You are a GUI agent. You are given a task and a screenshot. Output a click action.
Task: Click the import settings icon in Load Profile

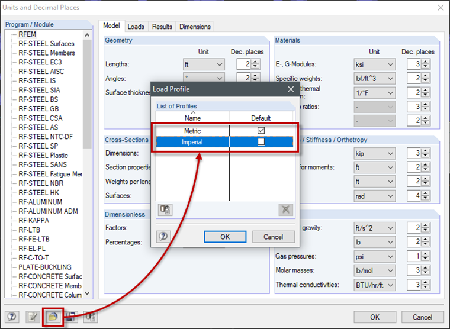[165, 209]
